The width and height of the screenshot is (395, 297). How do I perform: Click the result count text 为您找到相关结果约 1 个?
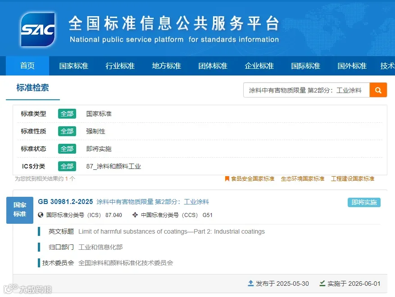[45, 179]
